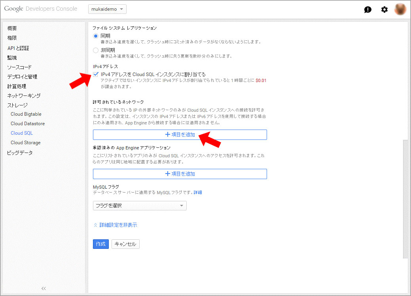Open Cloud Datastore in the sidebar
Viewport: 411px width, 296px height.
(x=28, y=124)
